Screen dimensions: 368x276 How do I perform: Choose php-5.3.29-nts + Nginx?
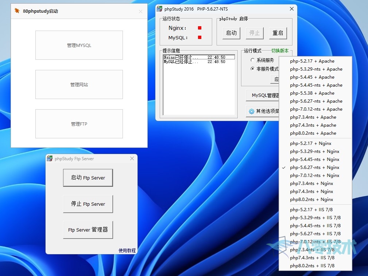(315, 151)
